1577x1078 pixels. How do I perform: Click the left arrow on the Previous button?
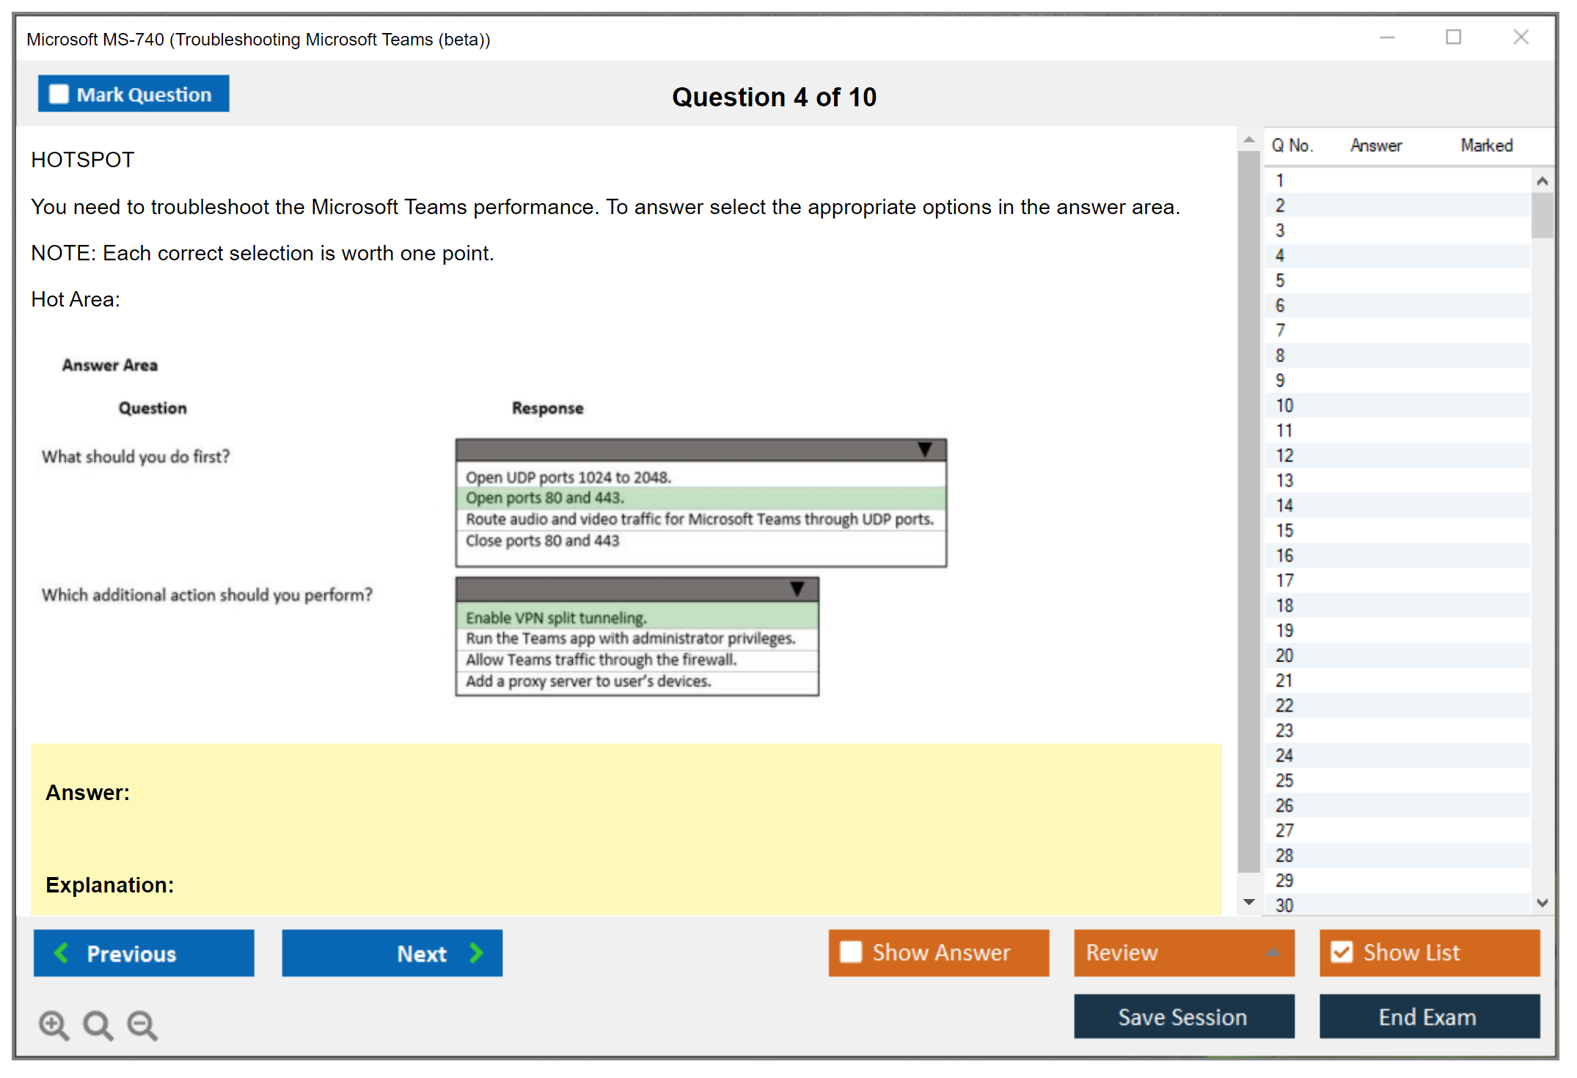tap(62, 953)
